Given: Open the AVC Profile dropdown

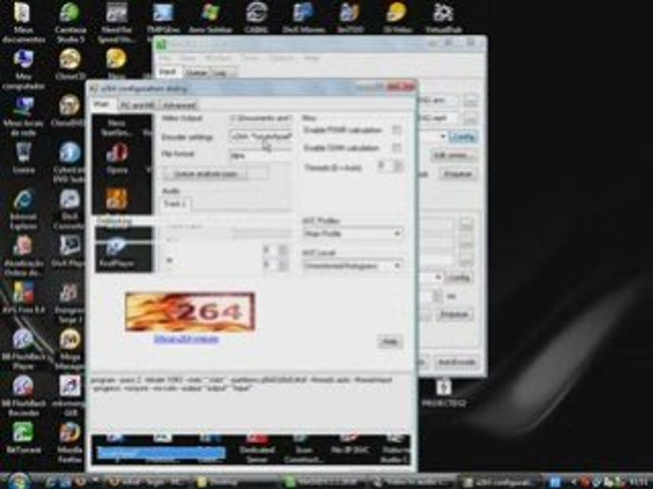Looking at the screenshot, I should point(352,234).
